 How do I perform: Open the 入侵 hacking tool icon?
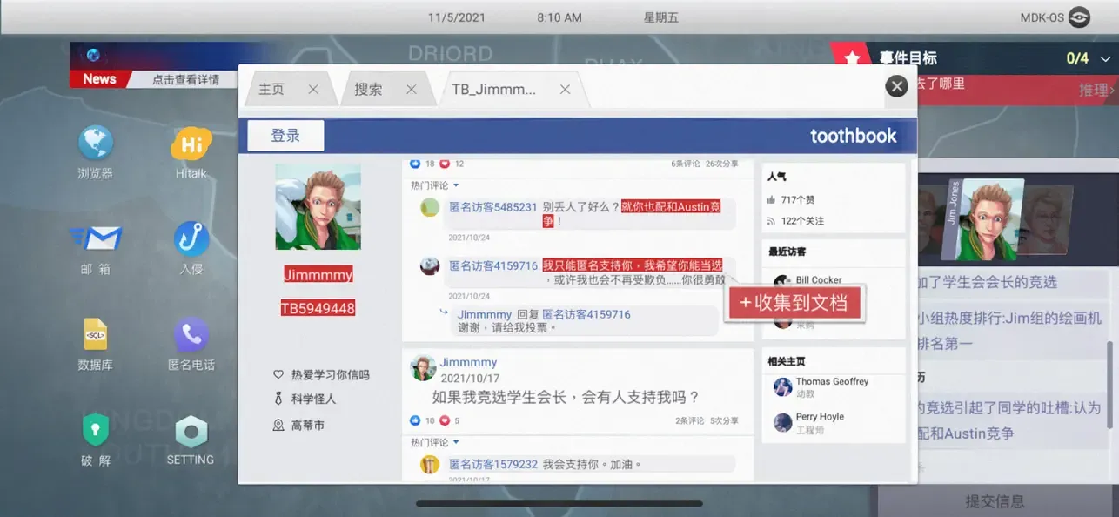click(x=191, y=238)
